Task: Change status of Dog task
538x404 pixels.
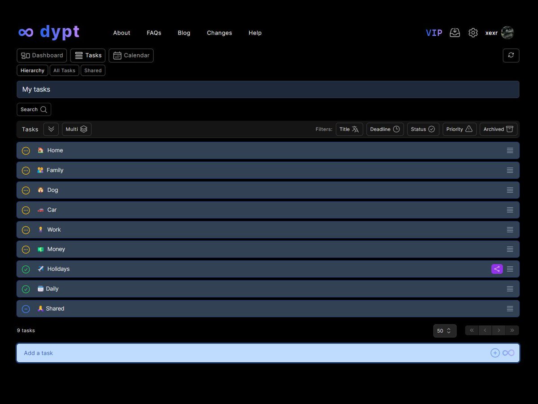Action: point(26,190)
